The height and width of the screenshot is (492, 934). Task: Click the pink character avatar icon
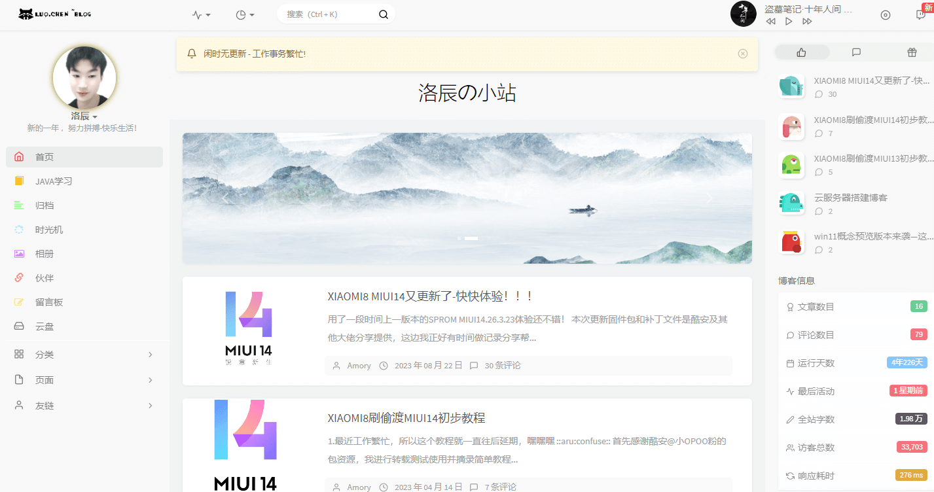coord(791,126)
